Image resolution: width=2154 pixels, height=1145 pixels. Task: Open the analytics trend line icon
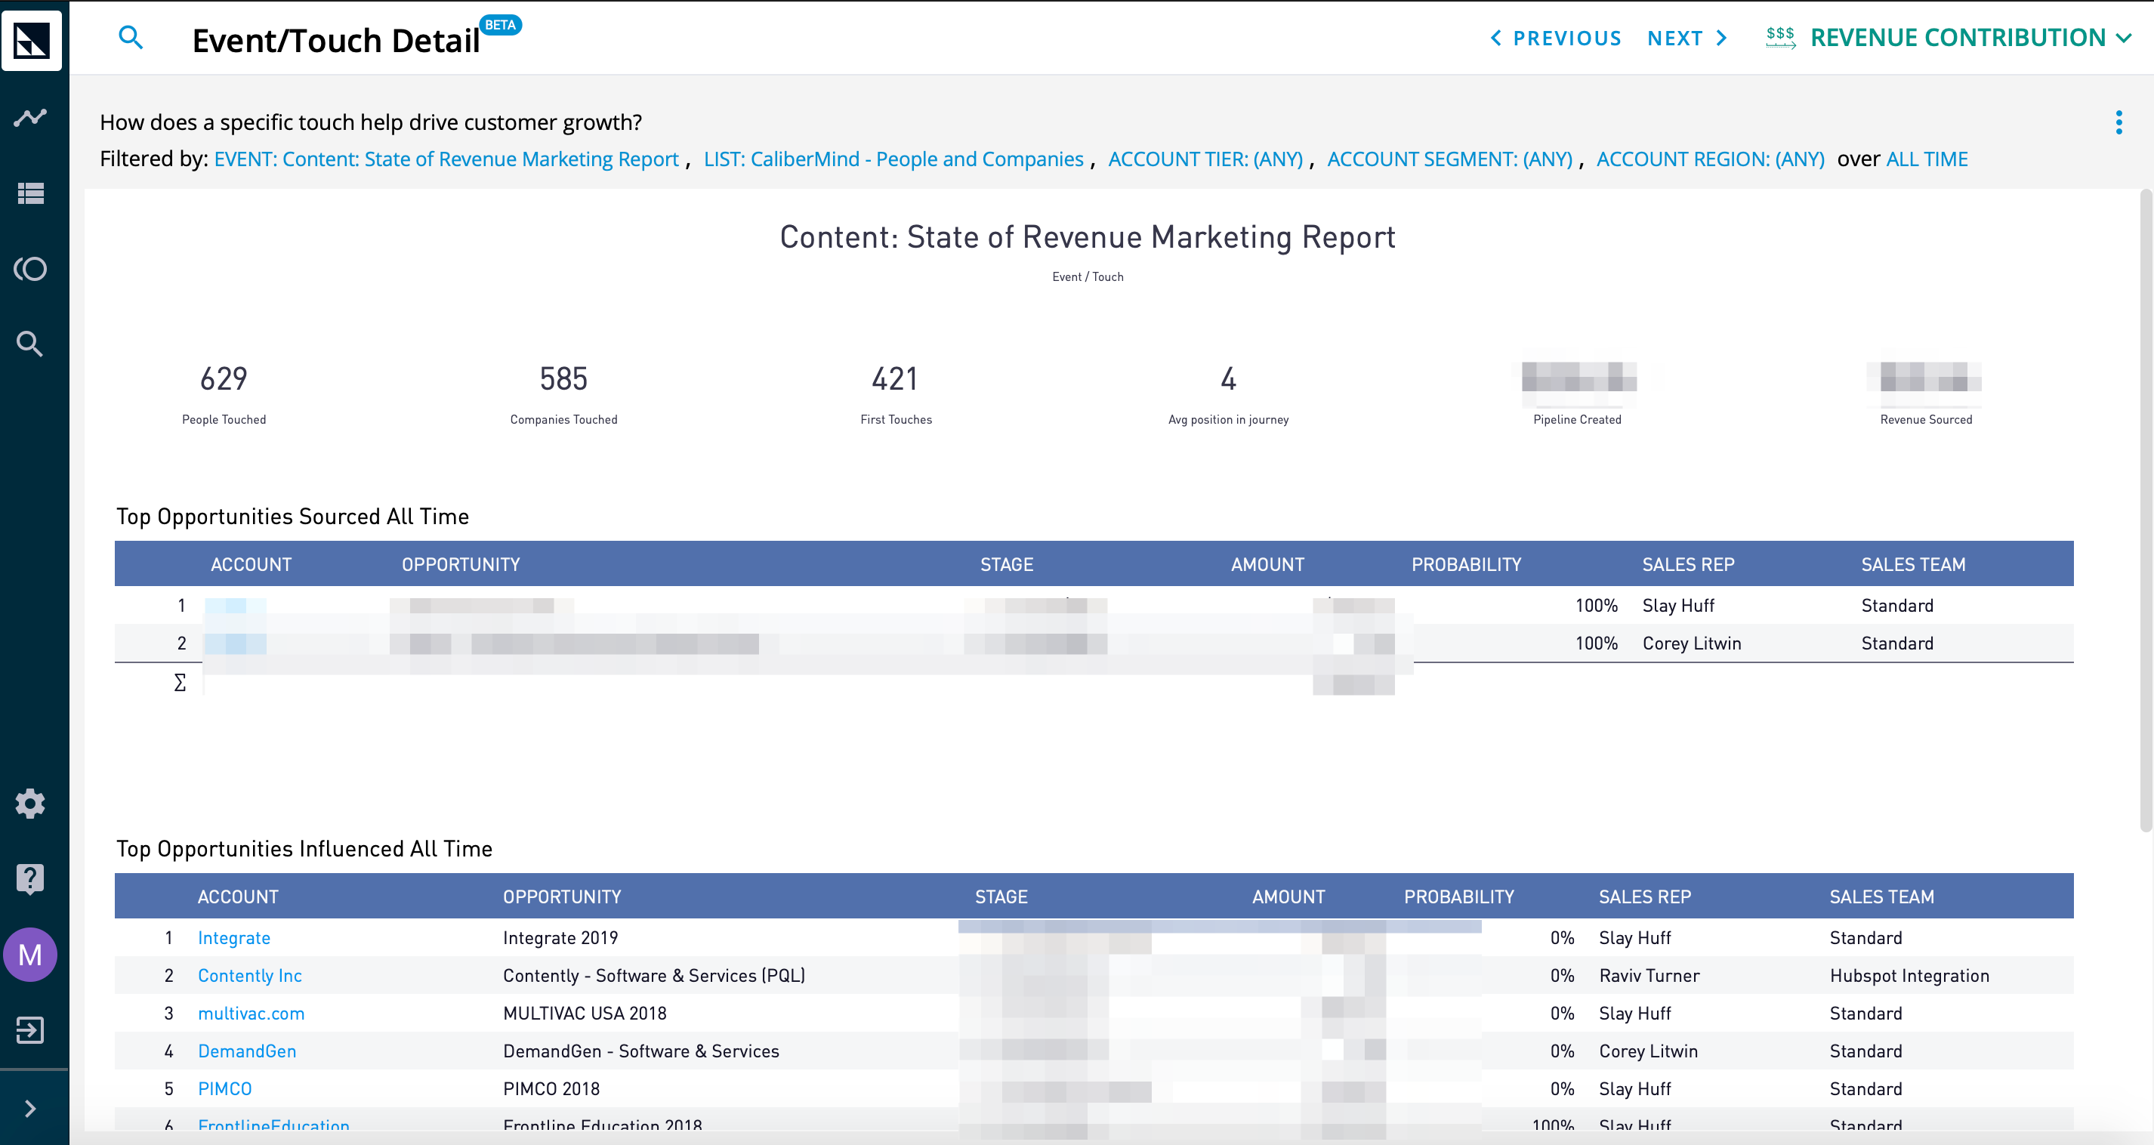coord(30,117)
